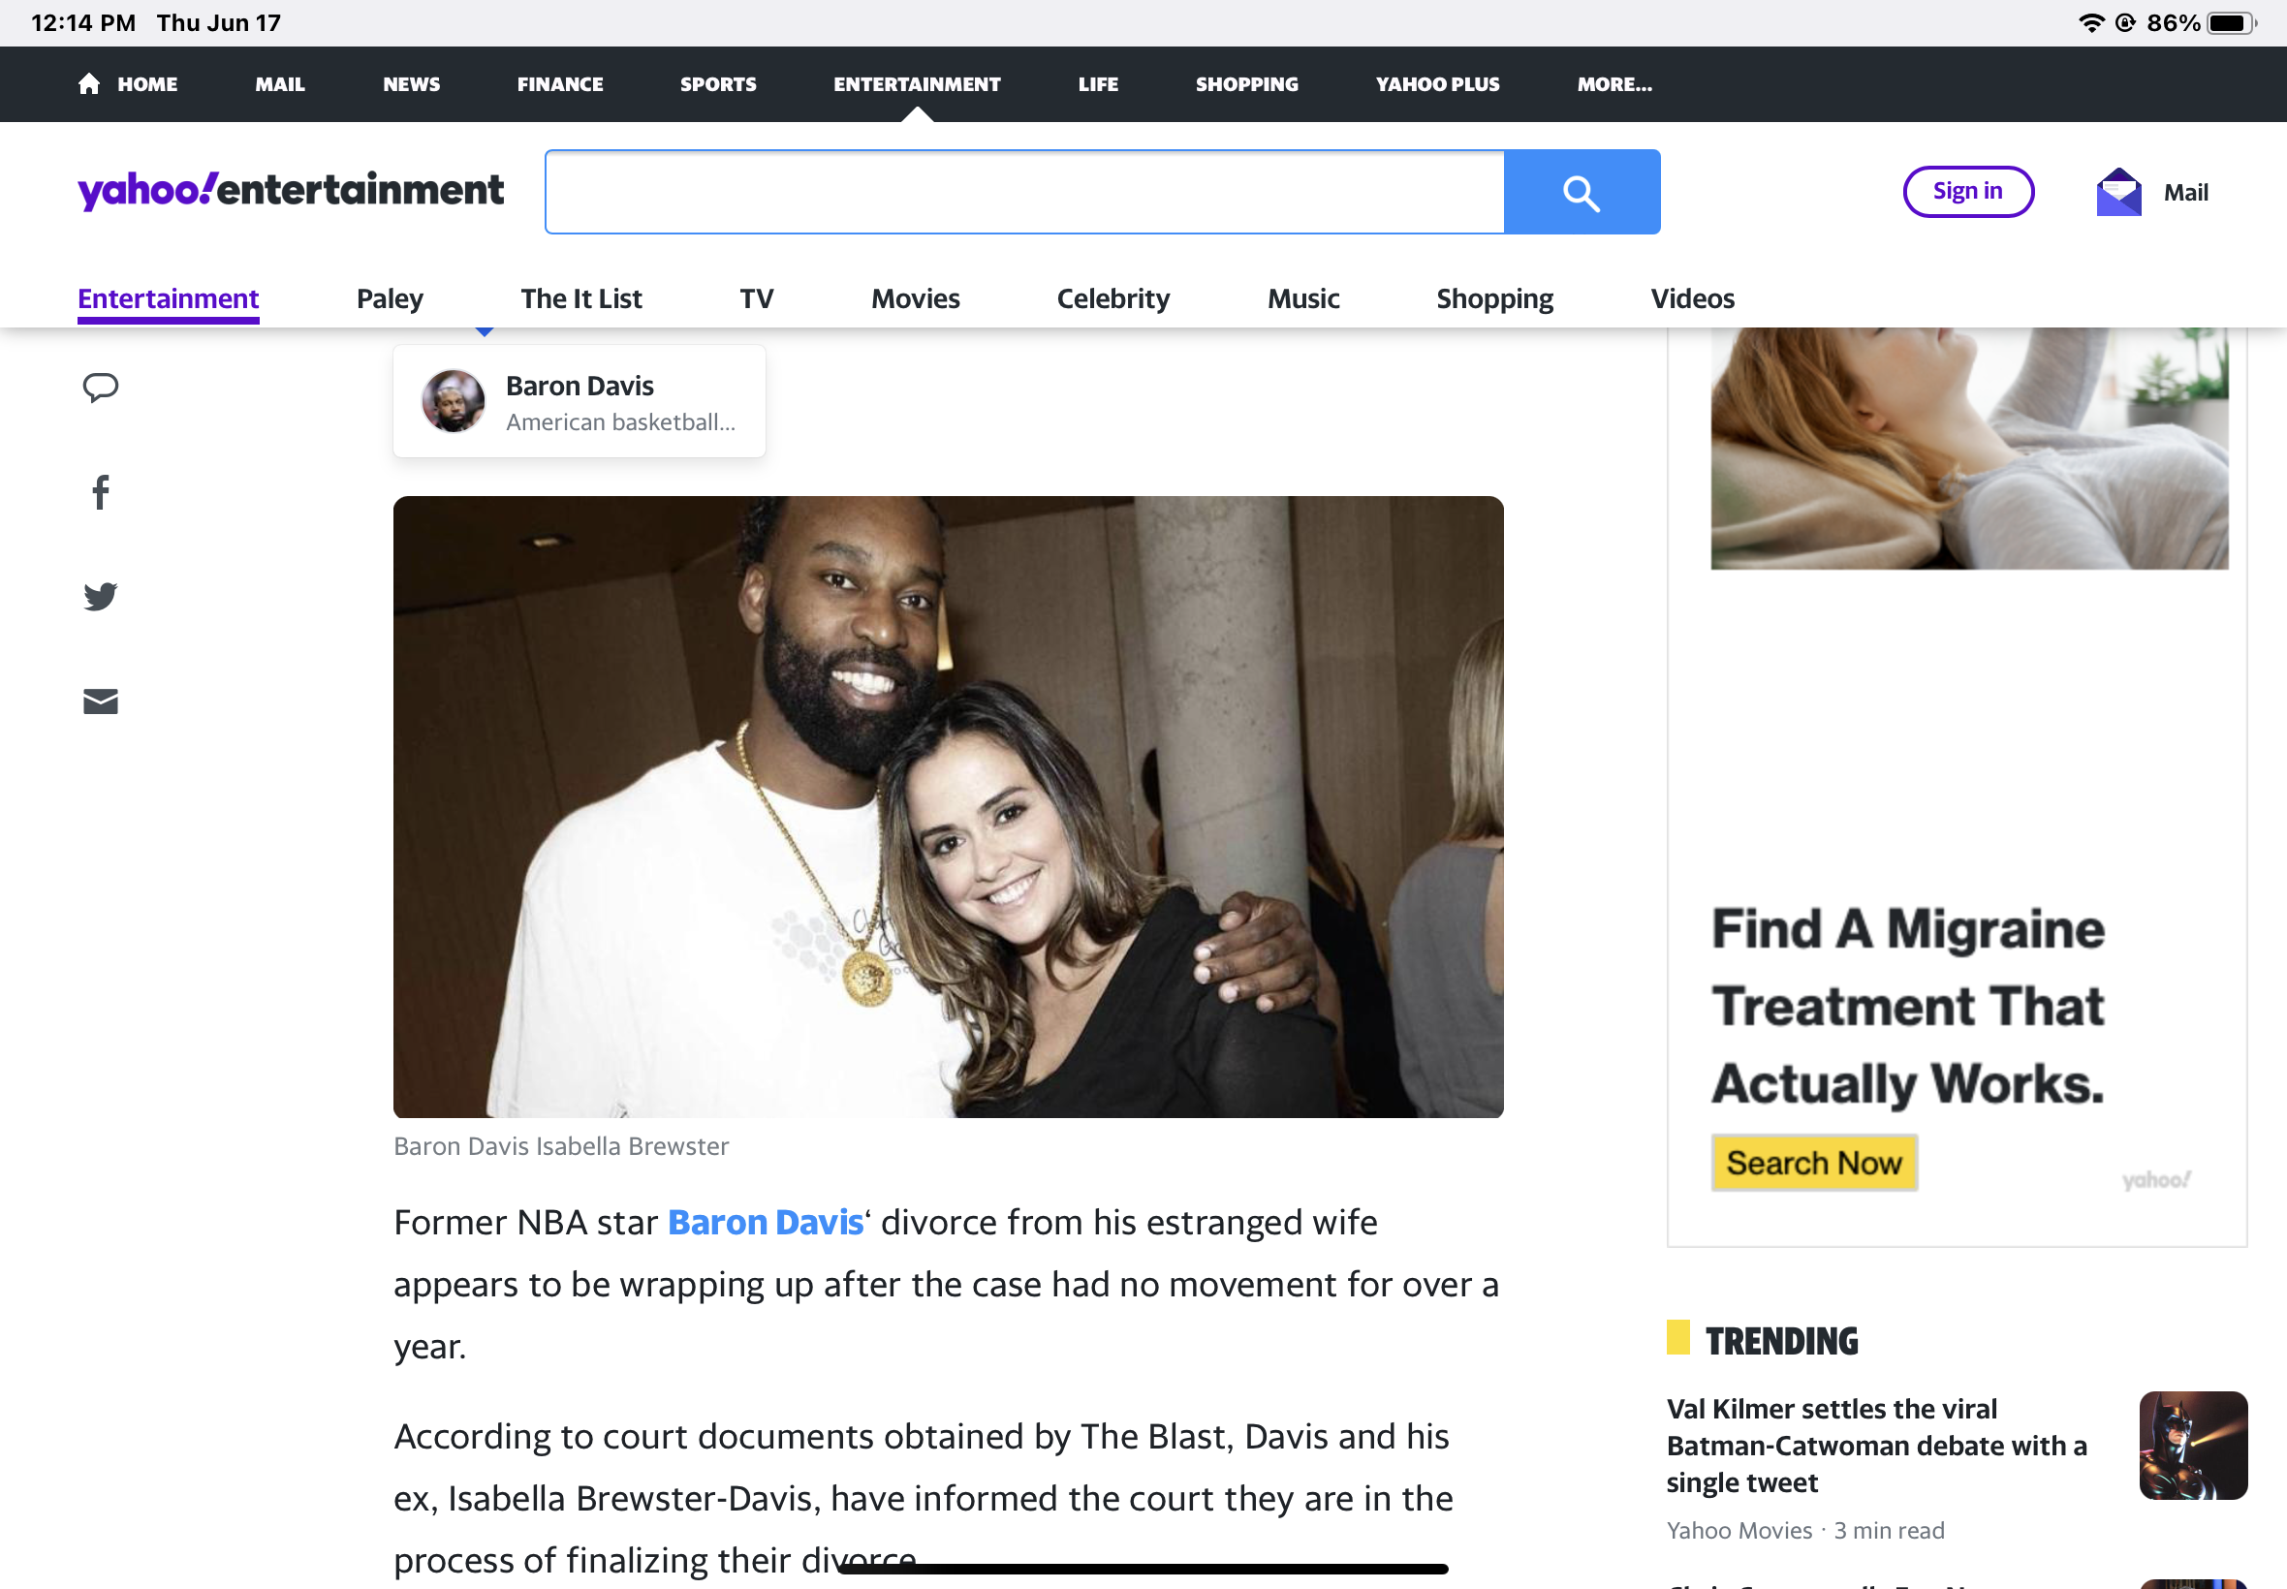The image size is (2287, 1589).
Task: Share article on Facebook
Action: click(101, 492)
